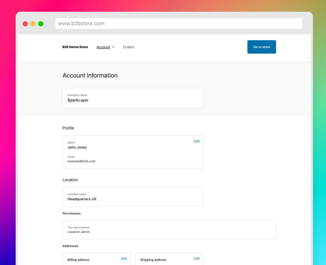Click the Account information heading
The width and height of the screenshot is (326, 265).
(90, 75)
